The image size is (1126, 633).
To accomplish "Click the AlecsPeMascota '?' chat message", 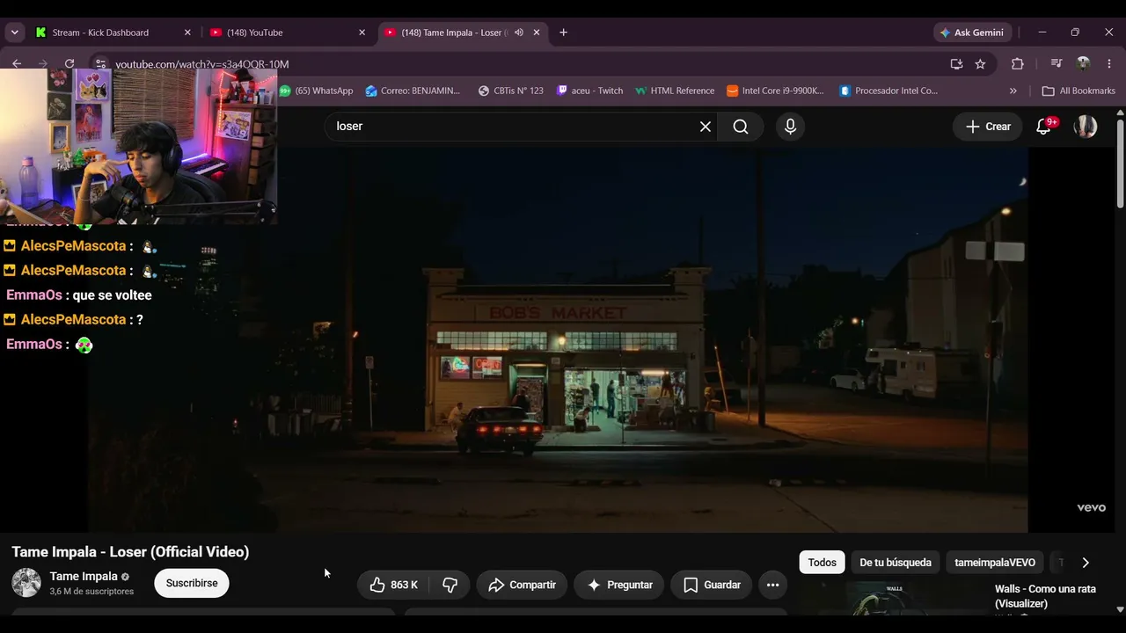I will (x=73, y=320).
